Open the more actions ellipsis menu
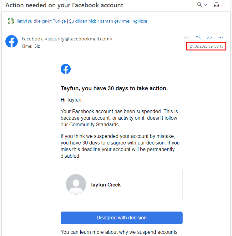The height and width of the screenshot is (236, 232). [x=220, y=38]
